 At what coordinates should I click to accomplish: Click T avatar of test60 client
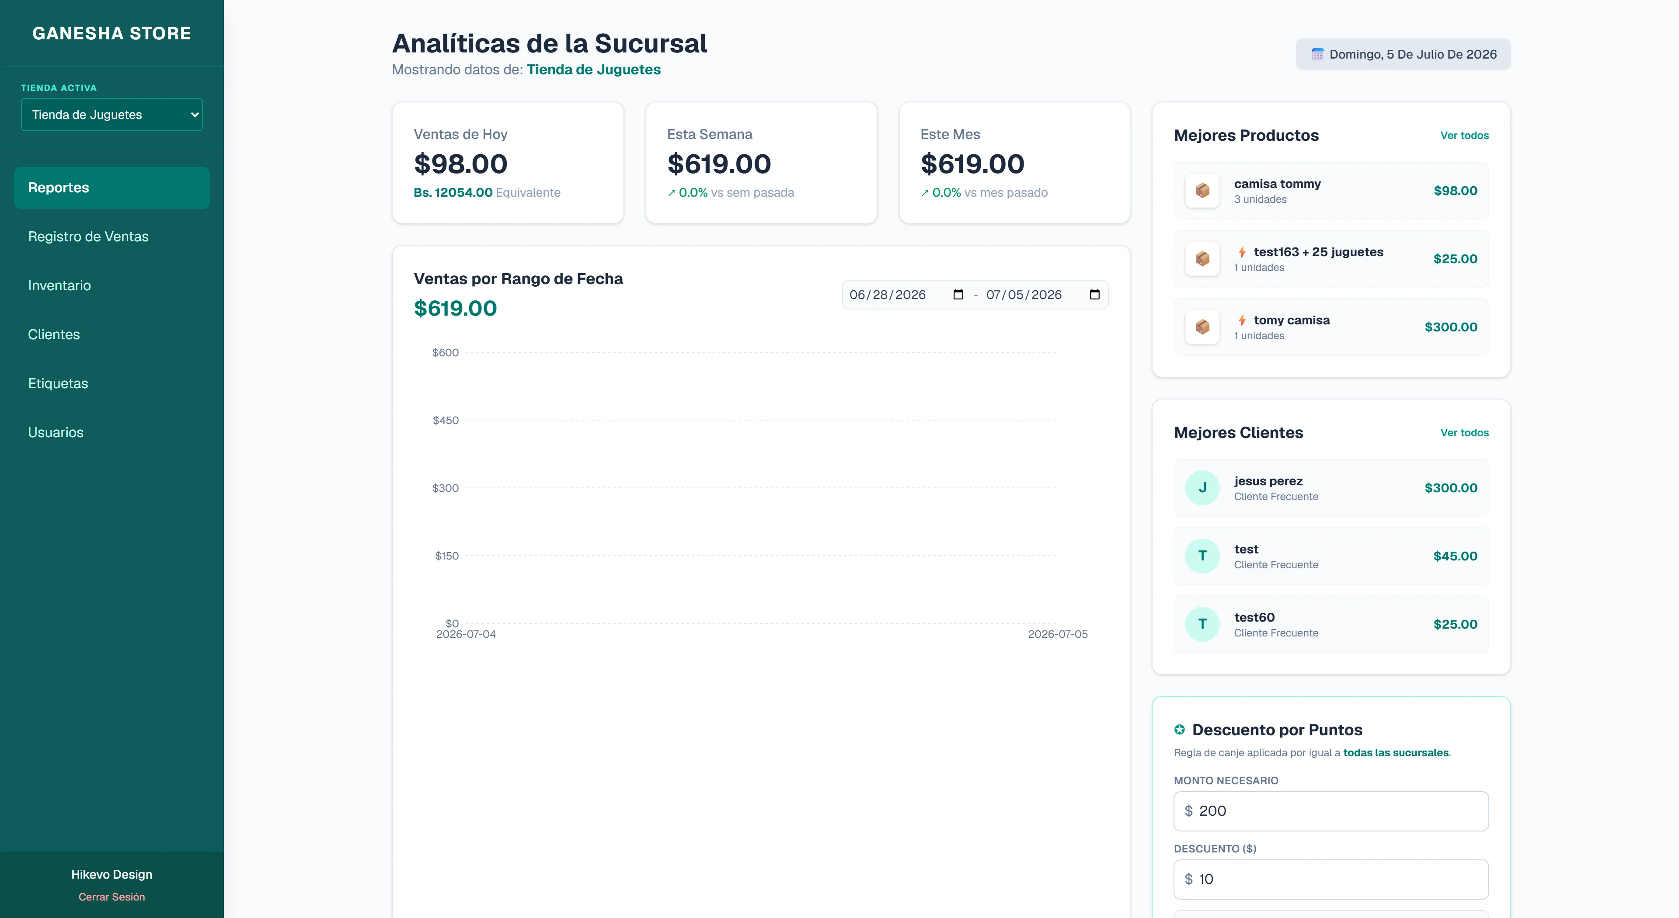[x=1202, y=624]
